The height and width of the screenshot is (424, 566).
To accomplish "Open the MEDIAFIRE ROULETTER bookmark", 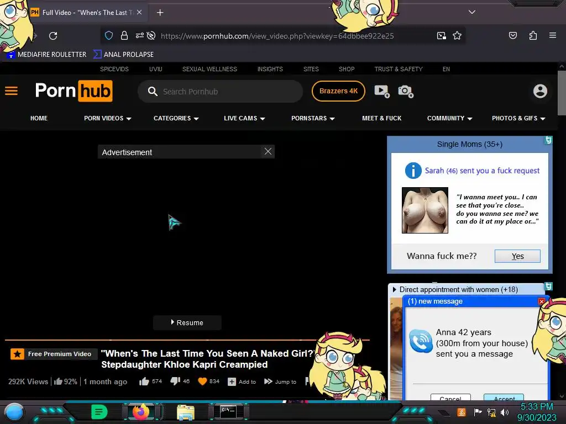I will (x=47, y=55).
